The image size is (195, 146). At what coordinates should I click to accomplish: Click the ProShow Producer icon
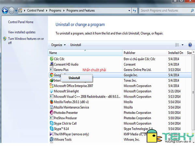[51, 118]
